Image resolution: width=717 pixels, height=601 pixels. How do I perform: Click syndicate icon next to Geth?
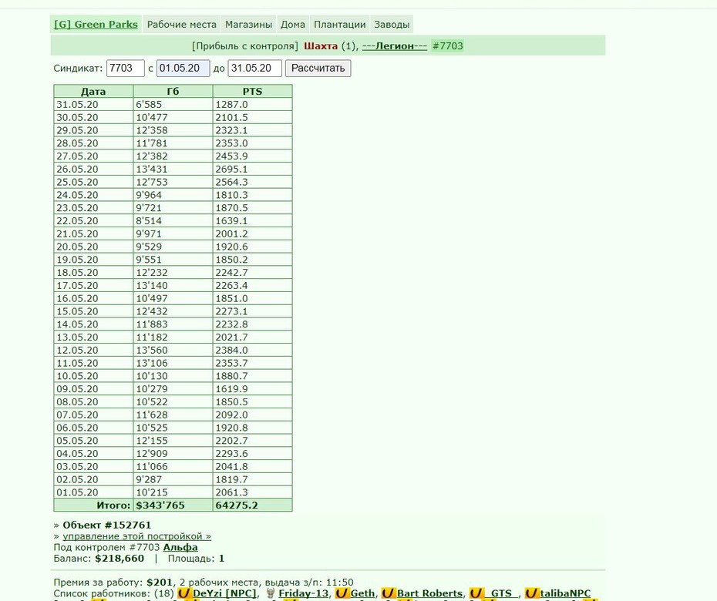point(342,593)
